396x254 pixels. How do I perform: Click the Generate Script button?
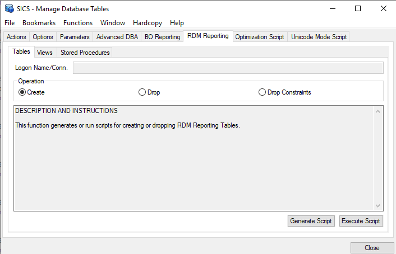point(311,221)
